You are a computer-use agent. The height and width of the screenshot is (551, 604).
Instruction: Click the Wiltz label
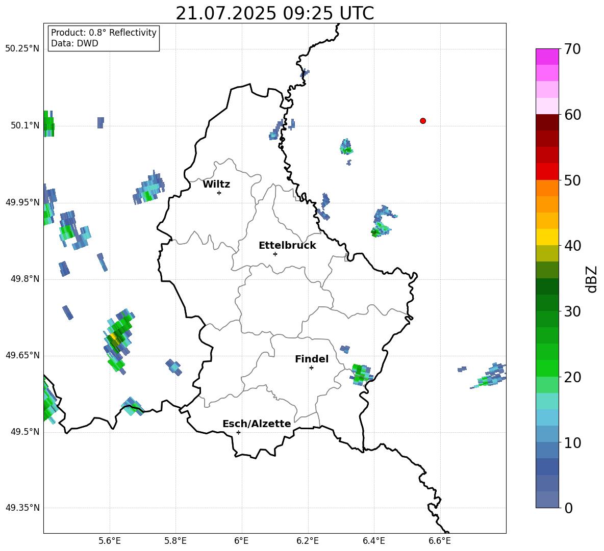coord(216,185)
